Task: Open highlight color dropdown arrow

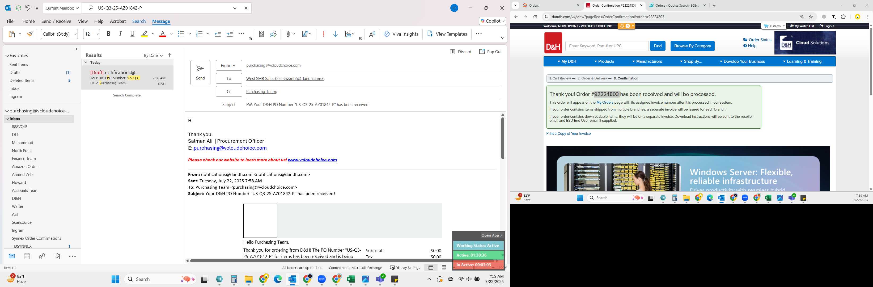Action: pyautogui.click(x=153, y=34)
